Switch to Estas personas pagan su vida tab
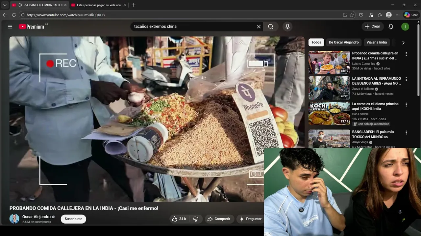The height and width of the screenshot is (236, 421). click(99, 5)
